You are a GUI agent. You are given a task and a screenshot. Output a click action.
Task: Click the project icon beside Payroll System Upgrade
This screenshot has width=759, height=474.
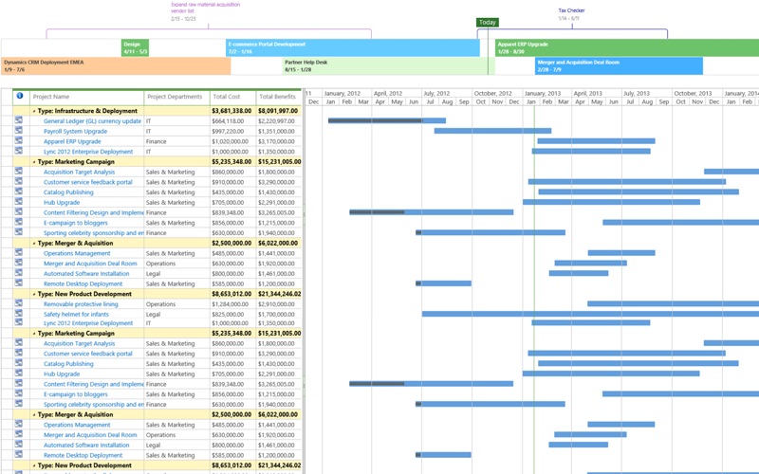point(18,132)
